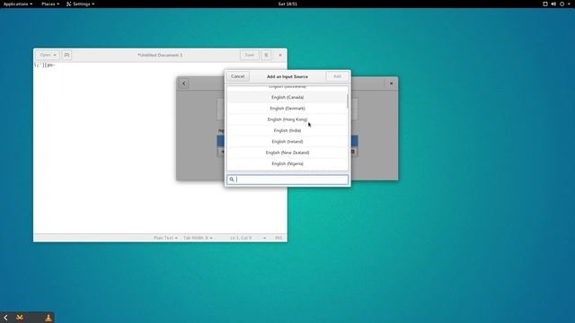
Task: Go back in the Settings window behind the dialog
Action: coord(183,83)
